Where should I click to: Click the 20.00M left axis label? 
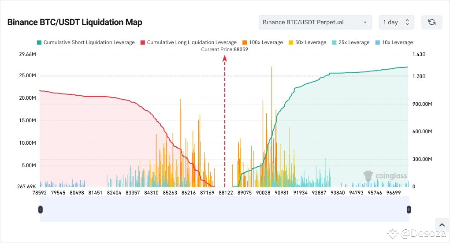28,98
